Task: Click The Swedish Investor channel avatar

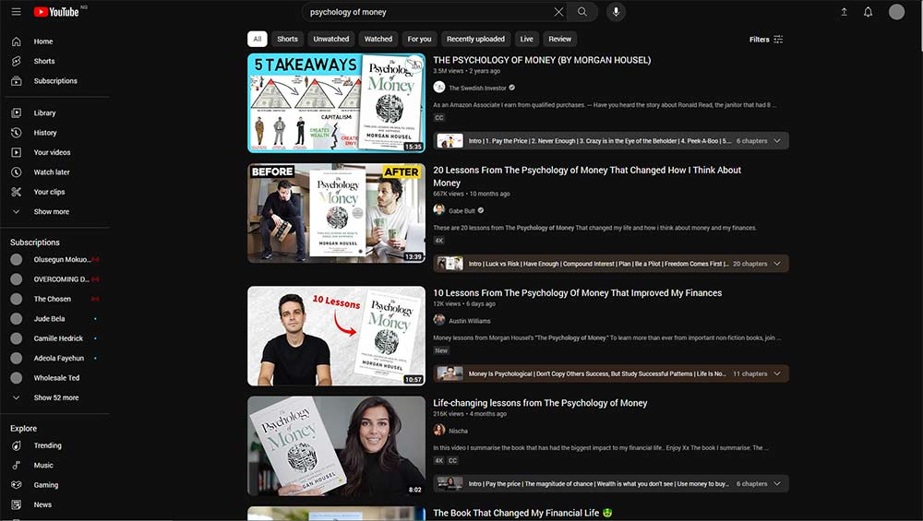Action: (439, 87)
